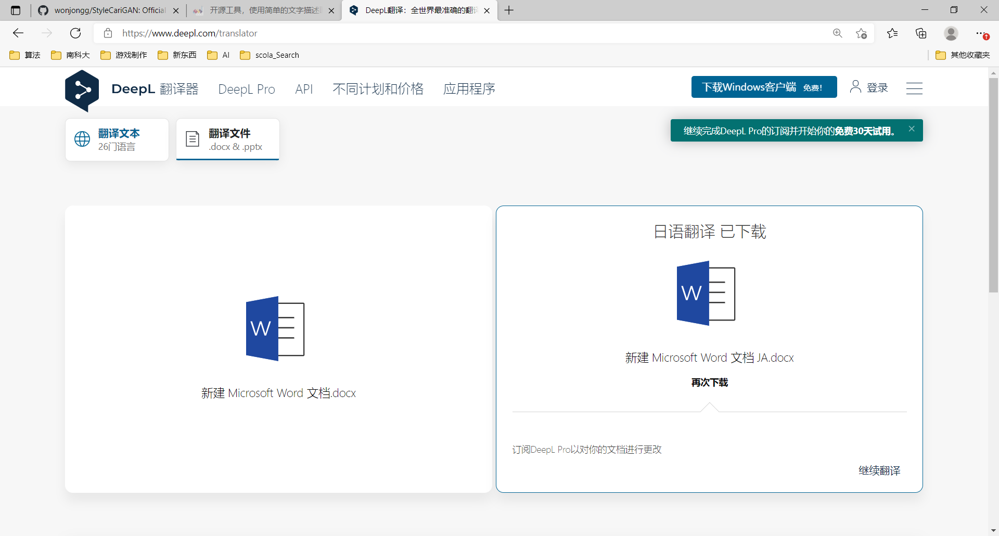
Task: Open the scola_Search bookmarks folder
Action: click(270, 55)
